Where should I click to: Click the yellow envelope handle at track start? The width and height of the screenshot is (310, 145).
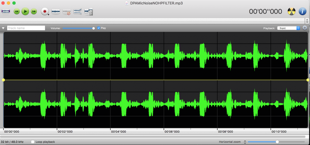click(x=3, y=80)
